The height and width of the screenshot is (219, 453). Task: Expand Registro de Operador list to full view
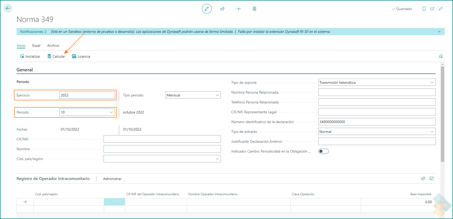432,178
